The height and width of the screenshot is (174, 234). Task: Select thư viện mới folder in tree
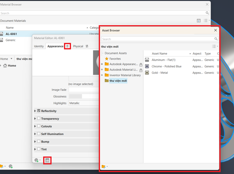[116, 81]
